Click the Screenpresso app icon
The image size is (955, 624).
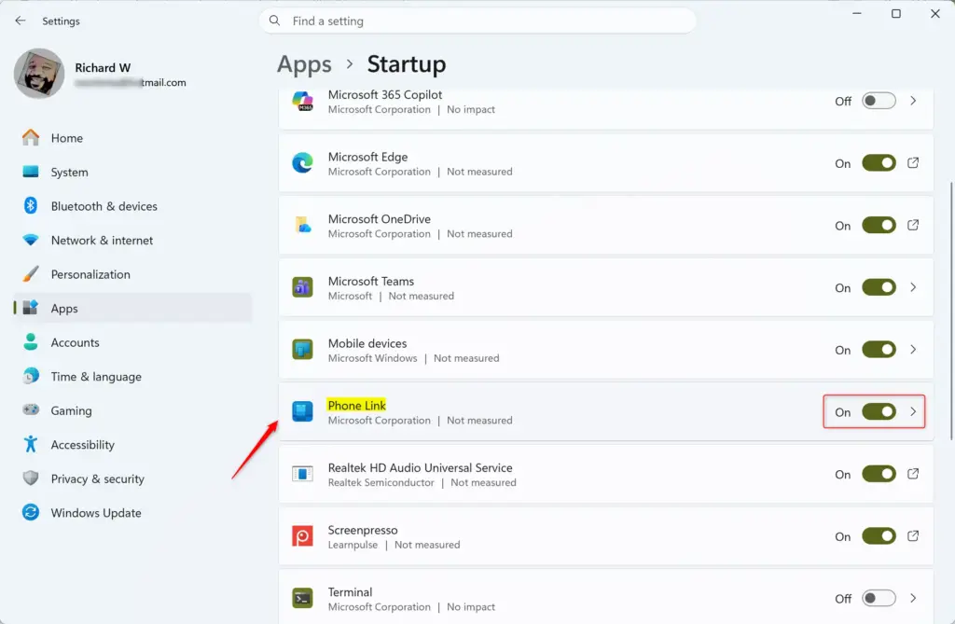click(x=302, y=536)
